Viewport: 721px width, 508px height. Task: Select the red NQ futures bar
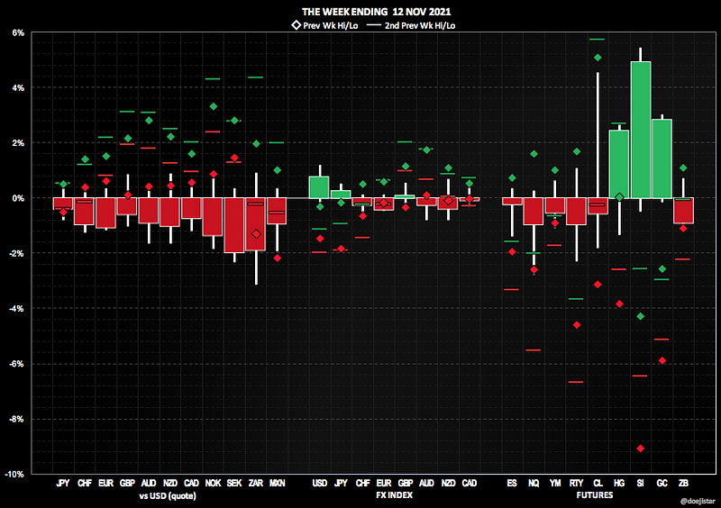[534, 212]
